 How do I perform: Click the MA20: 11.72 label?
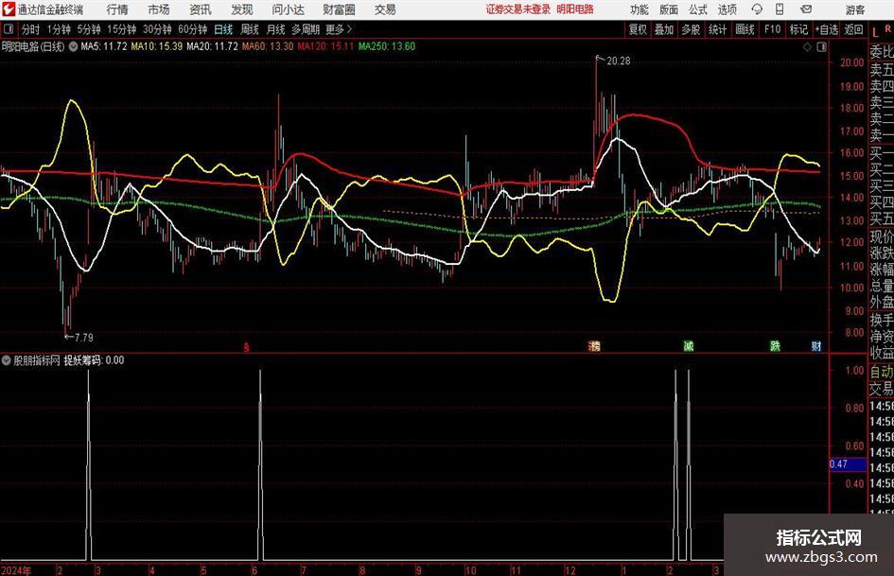pyautogui.click(x=212, y=46)
